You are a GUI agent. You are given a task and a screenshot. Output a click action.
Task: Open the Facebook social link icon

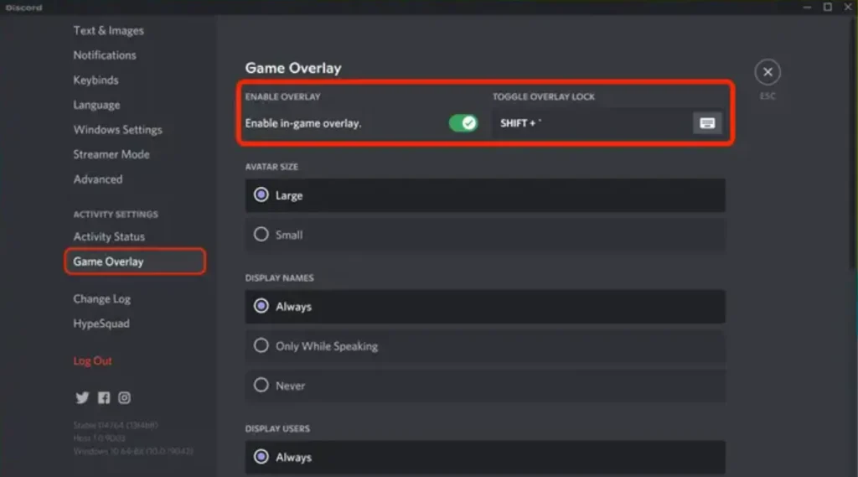104,398
